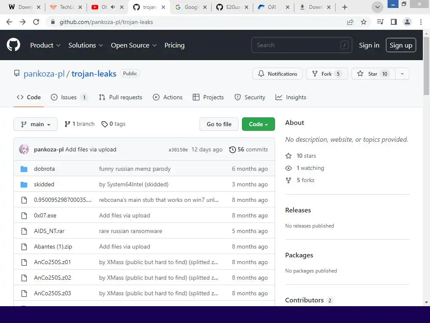Switch to the Wikipedia Download tab

point(24,7)
